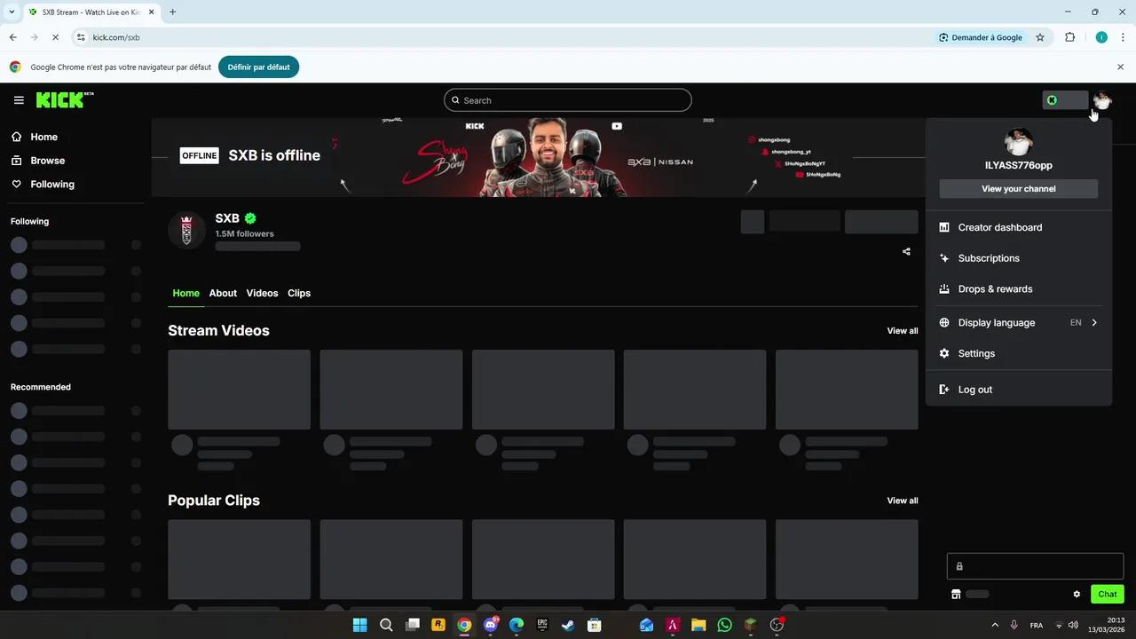This screenshot has height=639, width=1136.
Task: Switch to the Videos tab
Action: tap(262, 293)
